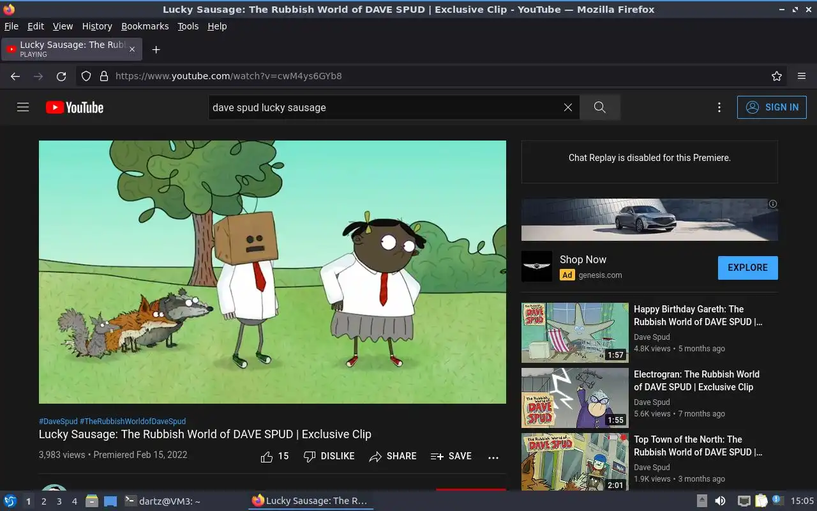
Task: Open the View menu
Action: [63, 26]
